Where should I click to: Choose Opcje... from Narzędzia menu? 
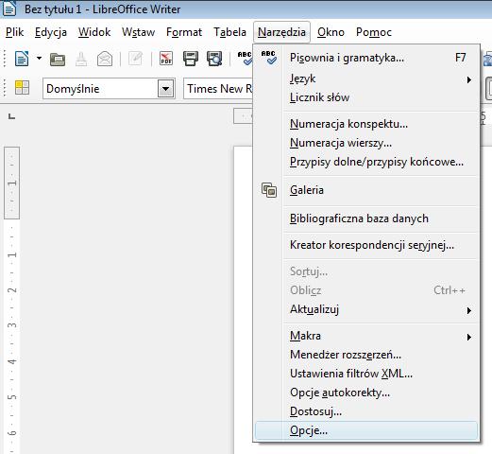[366, 430]
